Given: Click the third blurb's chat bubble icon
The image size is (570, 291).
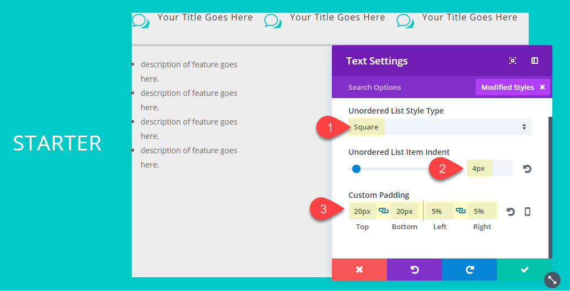Looking at the screenshot, I should coord(405,21).
